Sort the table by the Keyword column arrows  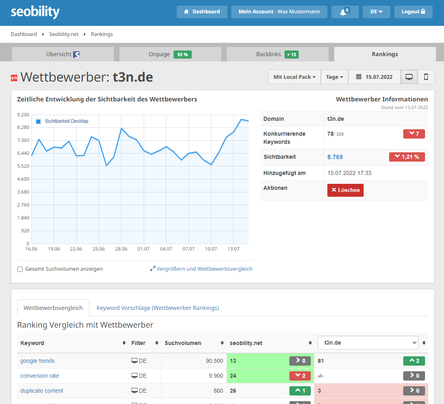pos(124,343)
